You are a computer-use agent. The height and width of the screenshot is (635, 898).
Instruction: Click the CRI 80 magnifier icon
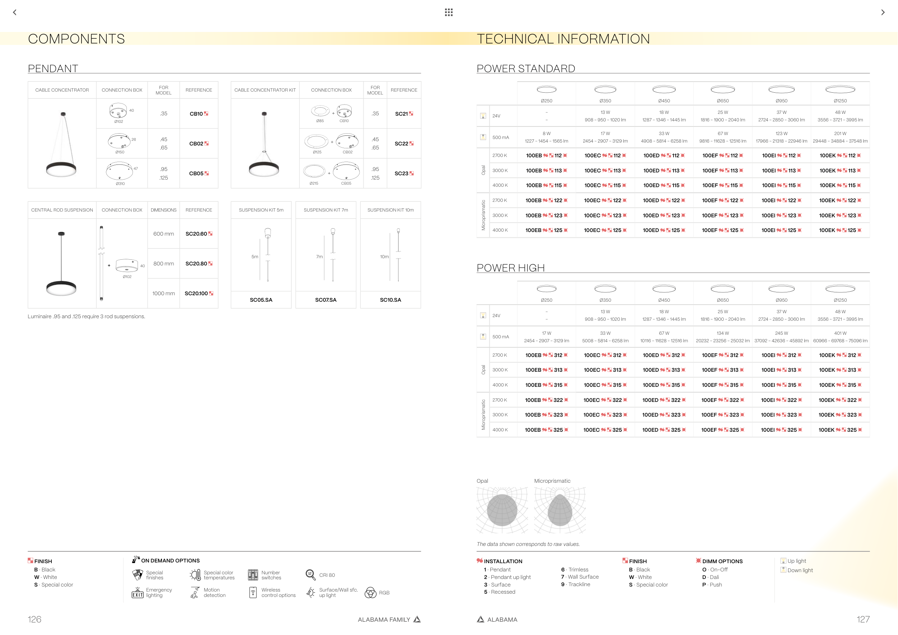click(311, 575)
